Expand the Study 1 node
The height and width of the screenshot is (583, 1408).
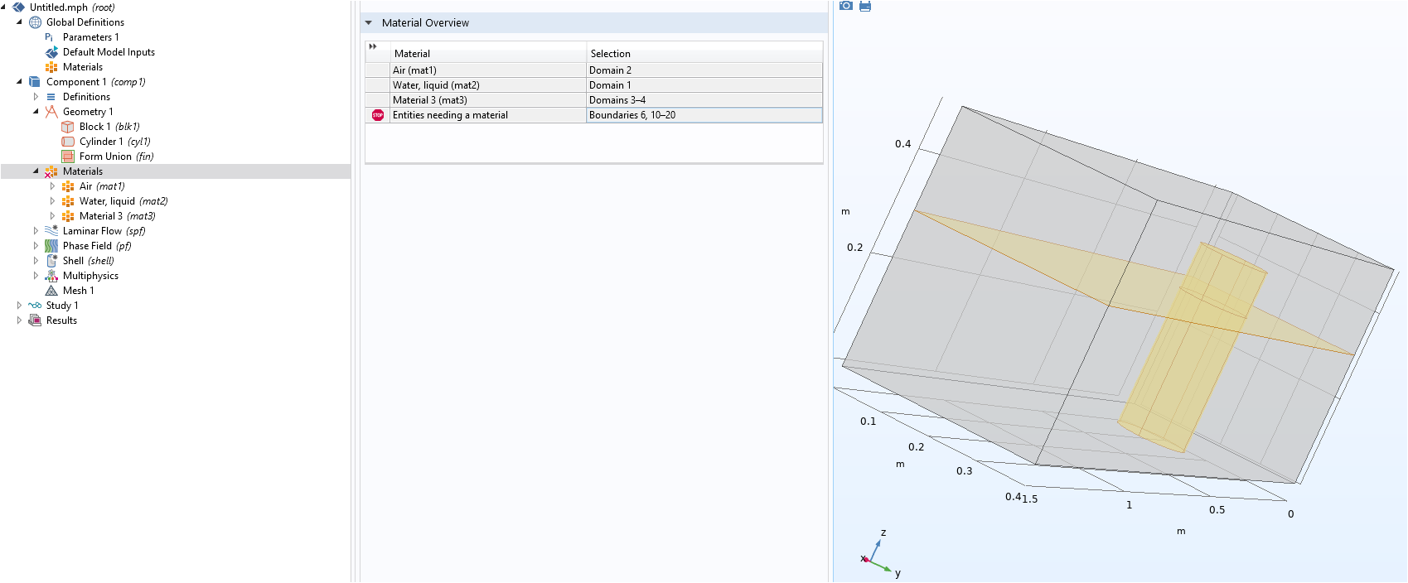click(x=19, y=306)
